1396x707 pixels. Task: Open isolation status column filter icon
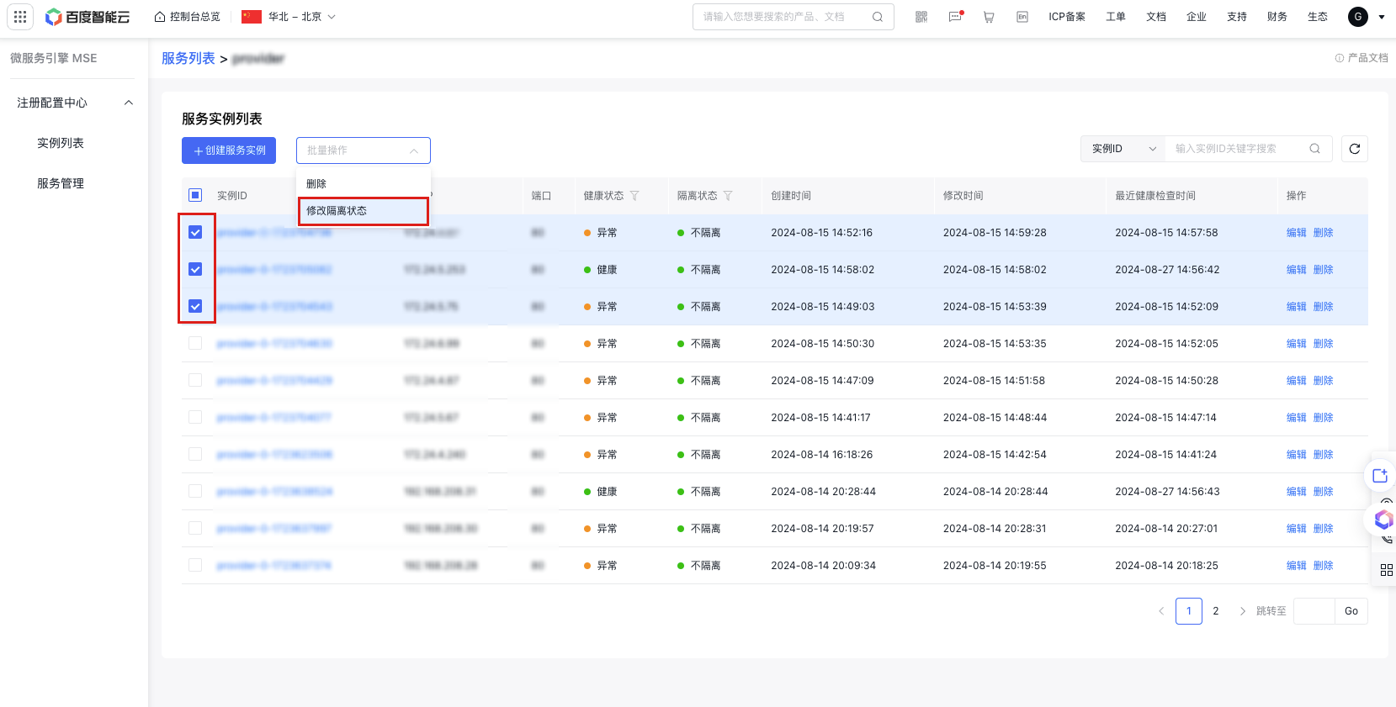click(x=728, y=196)
